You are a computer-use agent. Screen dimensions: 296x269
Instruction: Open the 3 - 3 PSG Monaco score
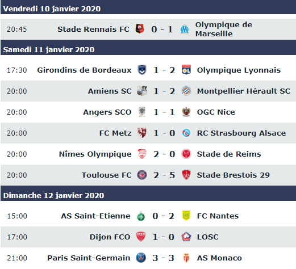(163, 258)
